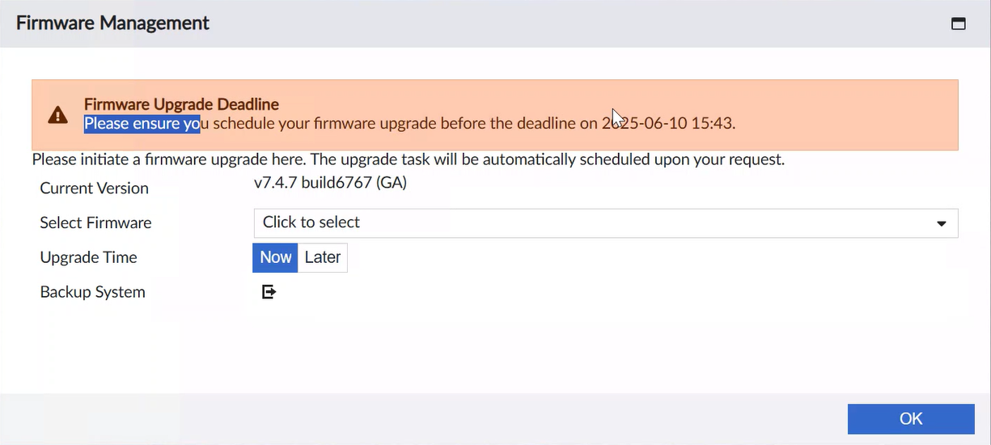This screenshot has width=991, height=445.
Task: Click the Backup System label
Action: [92, 292]
